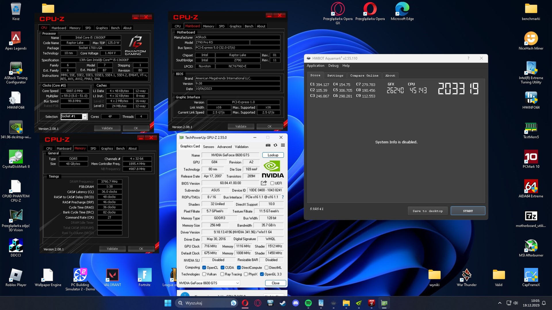This screenshot has height=310, width=552.
Task: Open the CapFrameX desktop icon
Action: pos(531,277)
